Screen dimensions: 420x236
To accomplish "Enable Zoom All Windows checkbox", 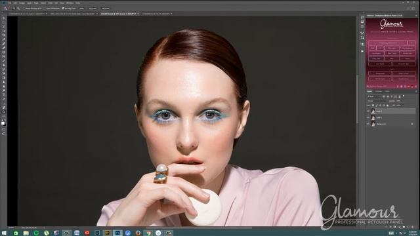I will click(45, 9).
